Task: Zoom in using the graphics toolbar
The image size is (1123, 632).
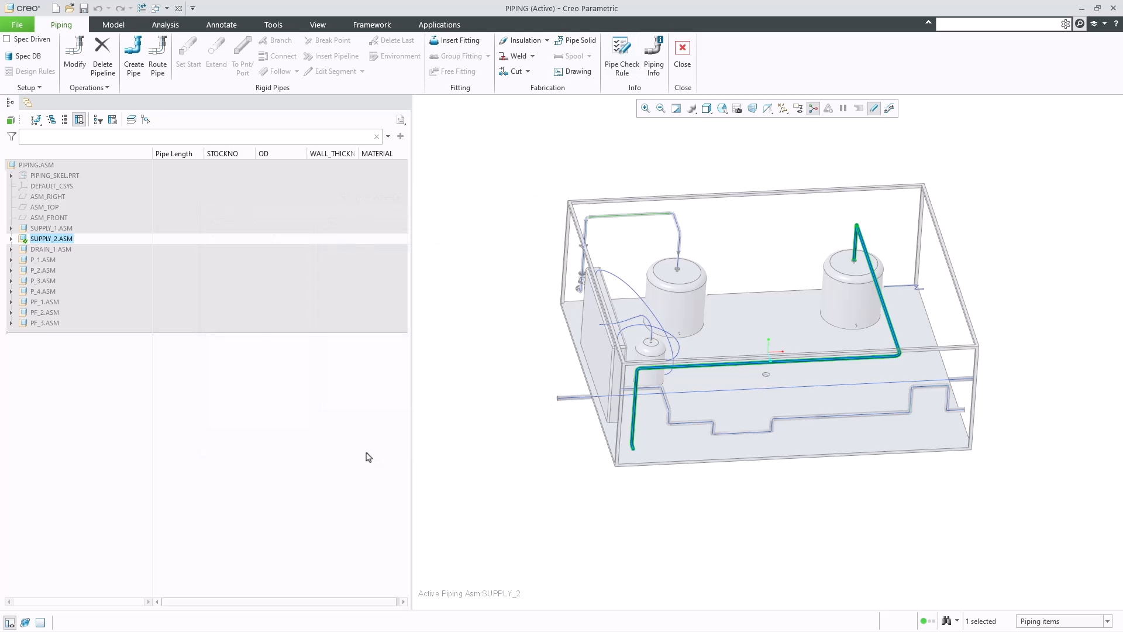Action: coord(646,108)
